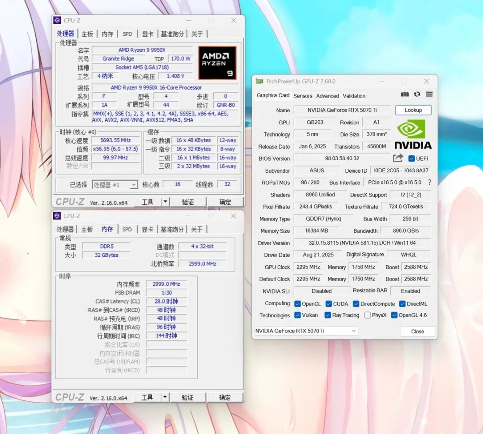
Task: Click multiplier value x56.95 (6.0 - 57.5)
Action: 115,149
